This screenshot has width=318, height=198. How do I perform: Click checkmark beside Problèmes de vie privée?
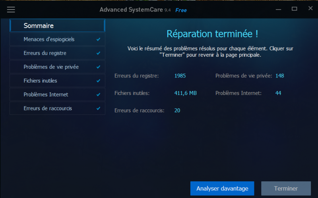[x=98, y=67]
